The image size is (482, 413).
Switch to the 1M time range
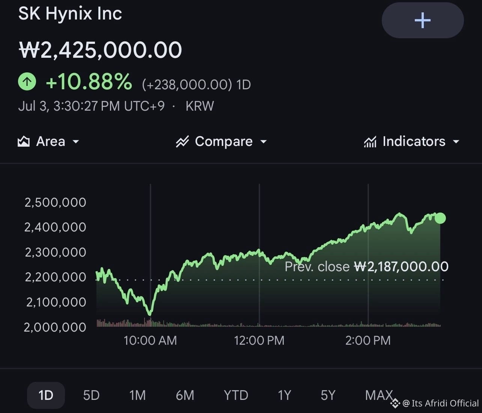pos(137,395)
